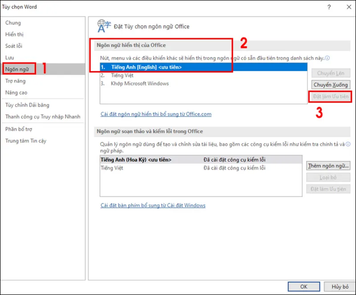Confirm with the OK button
Viewport: 356px width, 295px height.
(x=304, y=287)
